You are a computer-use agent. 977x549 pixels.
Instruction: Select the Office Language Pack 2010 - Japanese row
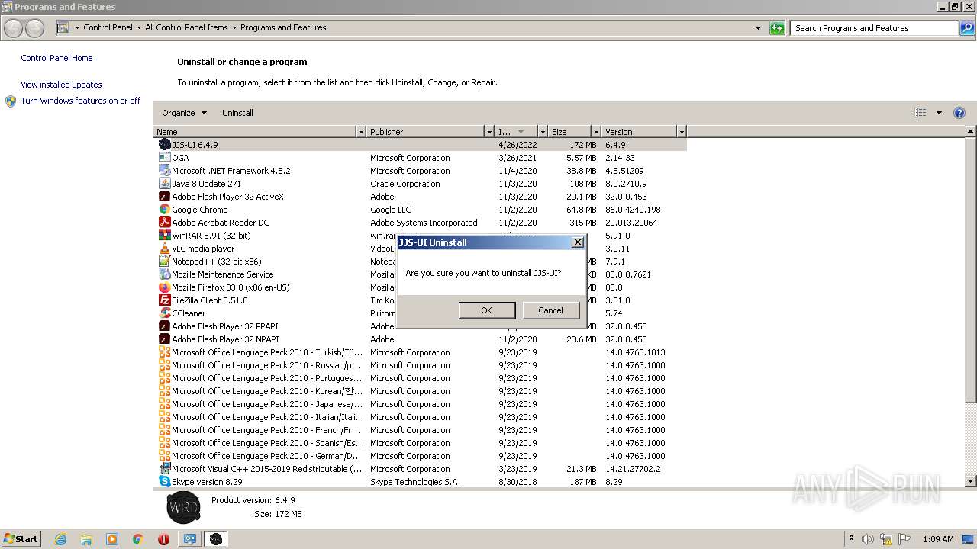coord(420,404)
